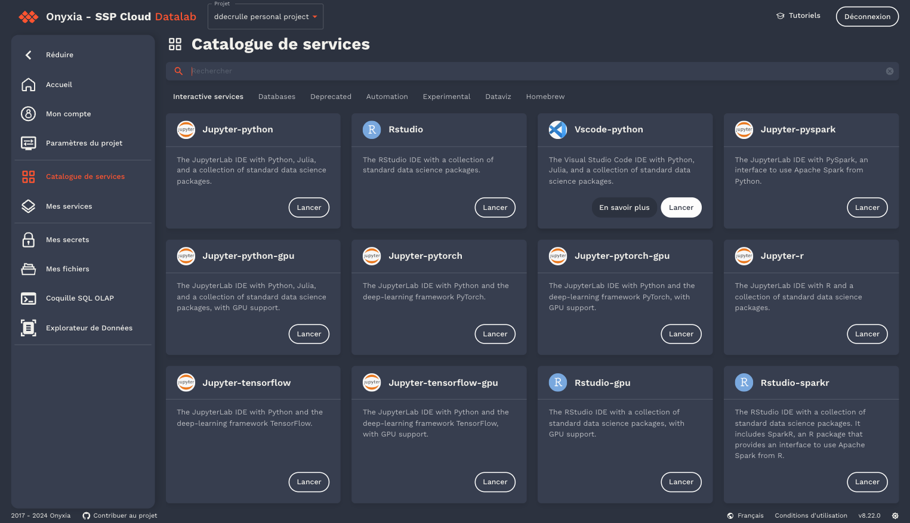Switch to Databases tab
The height and width of the screenshot is (523, 910).
(277, 97)
